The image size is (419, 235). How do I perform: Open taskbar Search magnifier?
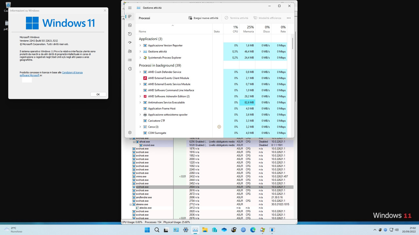click(x=157, y=230)
